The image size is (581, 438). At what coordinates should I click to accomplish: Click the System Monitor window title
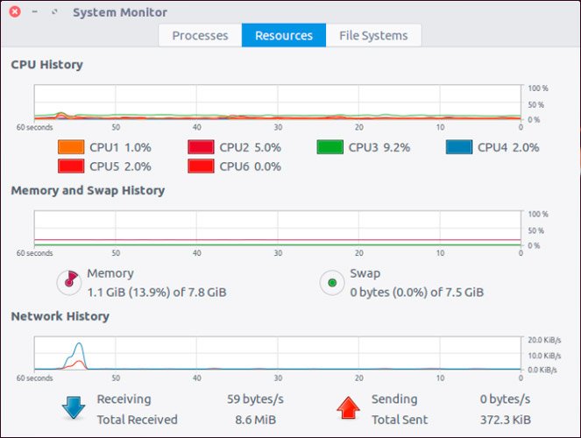tap(120, 12)
